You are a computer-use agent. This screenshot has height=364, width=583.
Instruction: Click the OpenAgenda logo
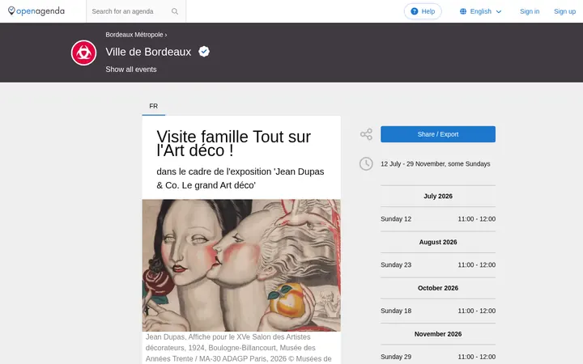36,11
